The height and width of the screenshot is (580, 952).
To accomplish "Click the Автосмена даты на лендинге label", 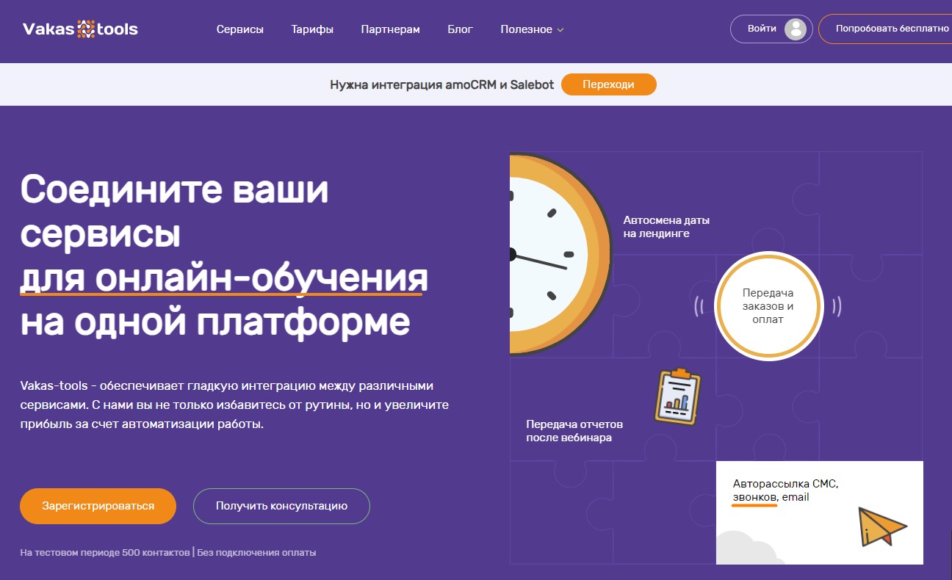I will pyautogui.click(x=666, y=227).
